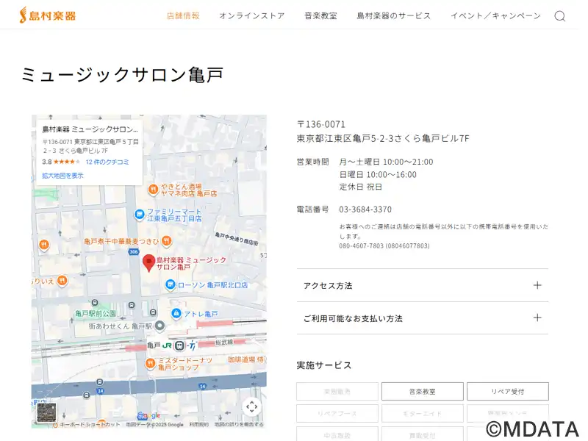
Task: Click the 拡大地図を表示 link
Action: 62,176
